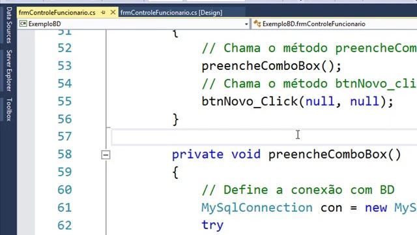This screenshot has height=235, width=417.
Task: Close the frmControleFuncionario.cs tab
Action: 113,12
